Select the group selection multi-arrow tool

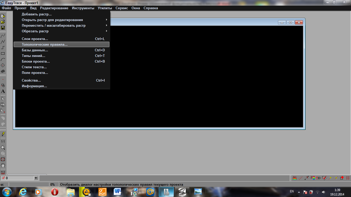pos(3,105)
